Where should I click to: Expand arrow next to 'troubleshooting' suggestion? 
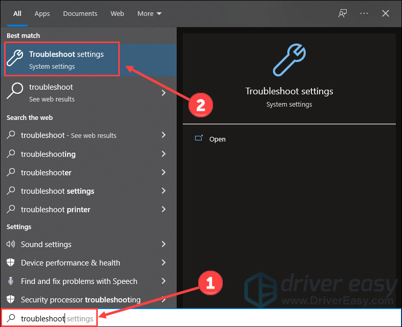164,154
